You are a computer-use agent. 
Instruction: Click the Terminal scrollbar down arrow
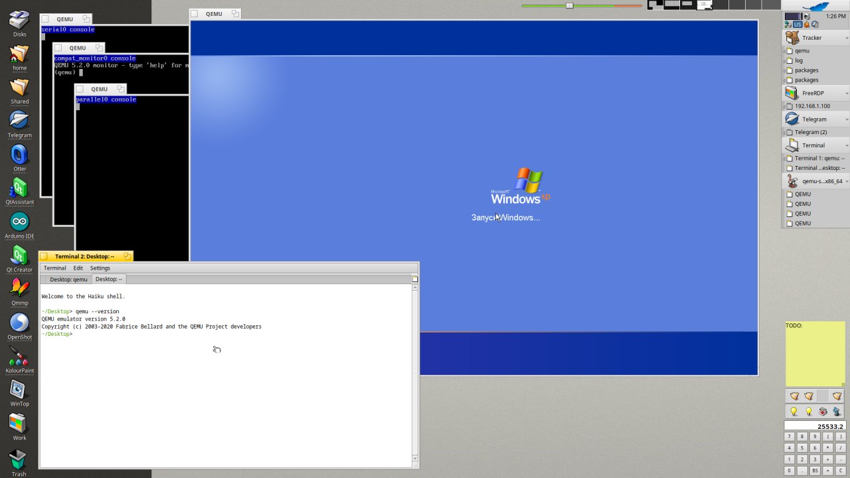[x=415, y=458]
